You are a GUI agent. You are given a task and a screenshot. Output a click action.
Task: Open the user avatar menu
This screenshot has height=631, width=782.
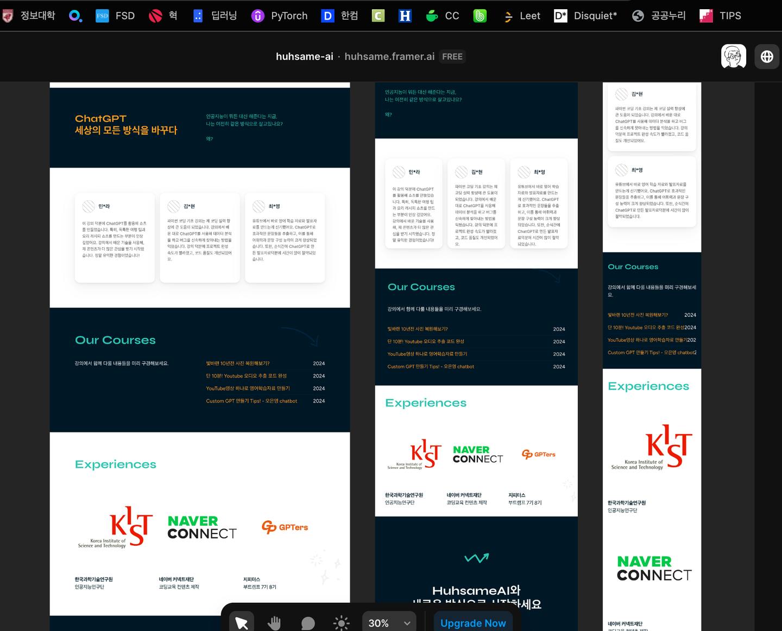tap(734, 56)
